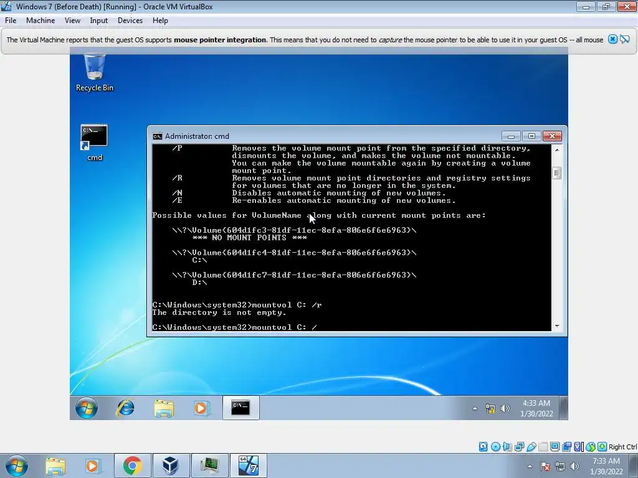This screenshot has width=638, height=478.
Task: Click guest Show Desktop strip
Action: pyautogui.click(x=563, y=408)
